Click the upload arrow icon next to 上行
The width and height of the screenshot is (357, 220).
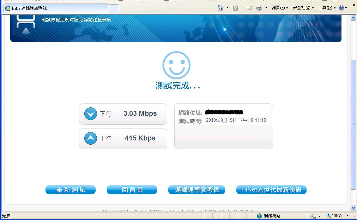(x=91, y=138)
